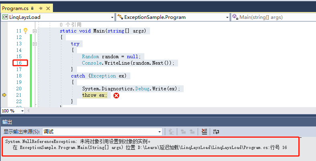Click 'Random random = null;' line

click(x=111, y=57)
